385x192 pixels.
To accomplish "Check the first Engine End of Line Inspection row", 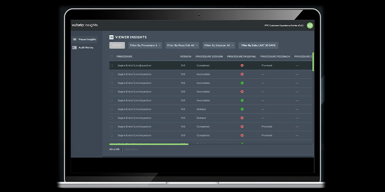I will [x=112, y=65].
